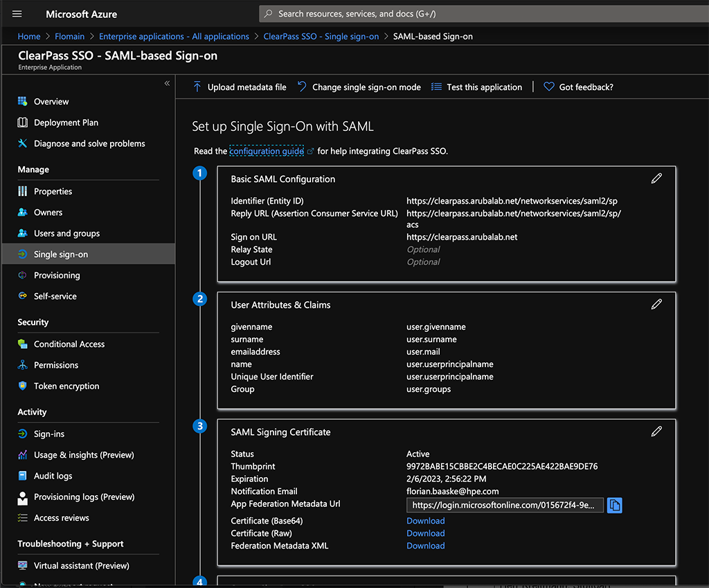Click the Single sign-on arrow icon
The width and height of the screenshot is (709, 588).
pyautogui.click(x=22, y=254)
